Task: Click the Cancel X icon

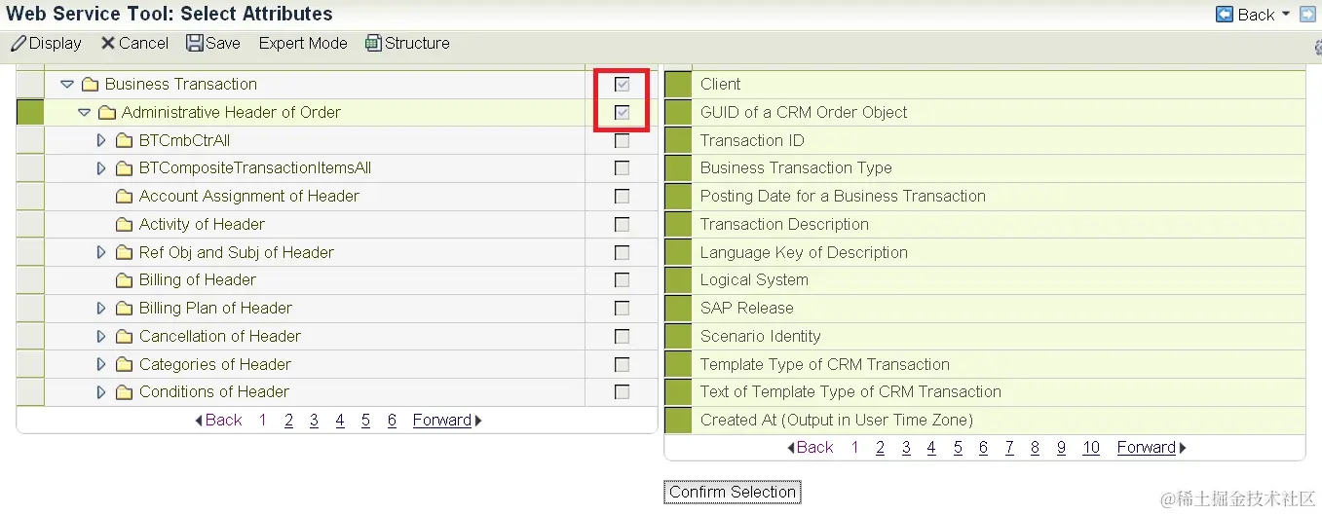Action: (x=108, y=43)
